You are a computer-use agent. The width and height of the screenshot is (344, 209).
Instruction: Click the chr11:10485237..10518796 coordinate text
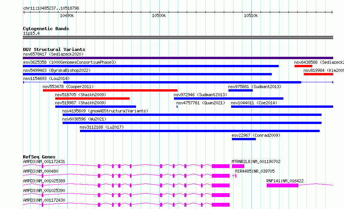tap(51, 8)
